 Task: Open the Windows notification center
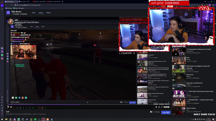(213, 119)
